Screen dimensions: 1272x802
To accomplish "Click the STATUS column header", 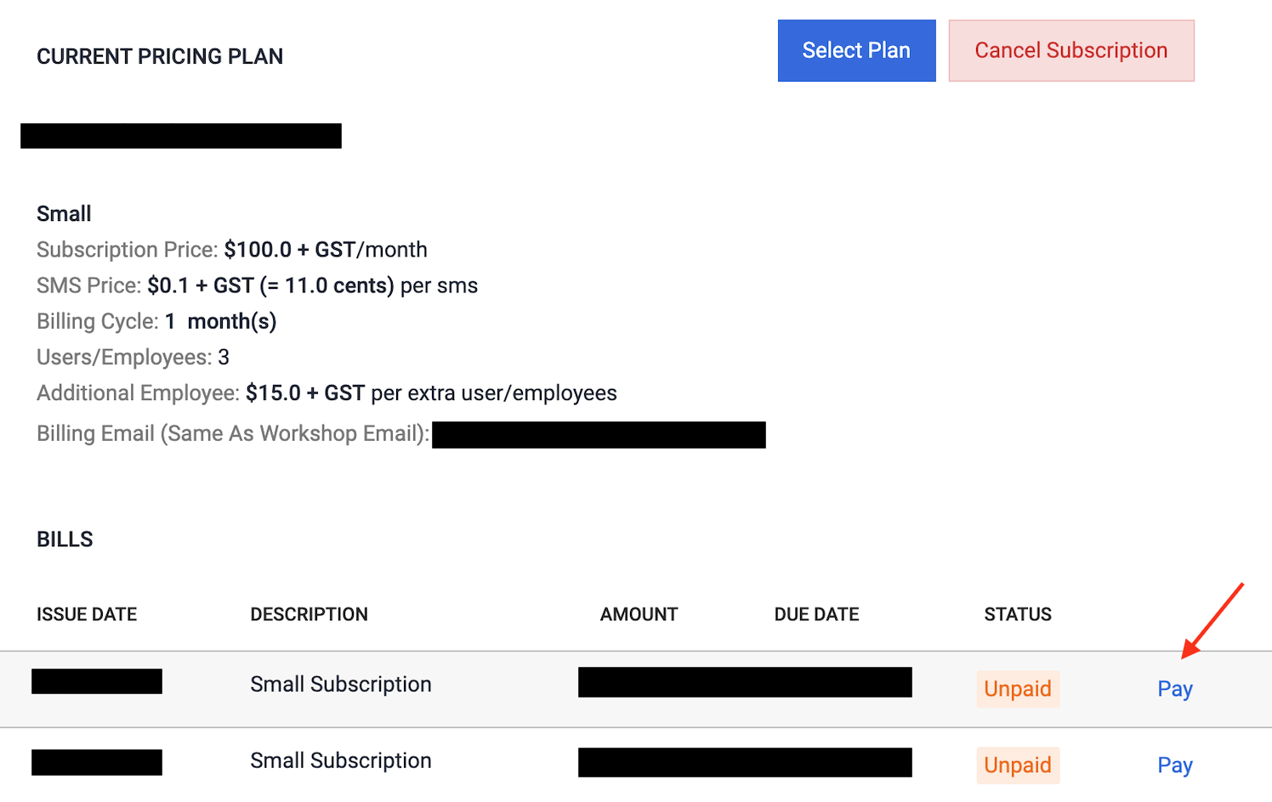I will [1018, 614].
